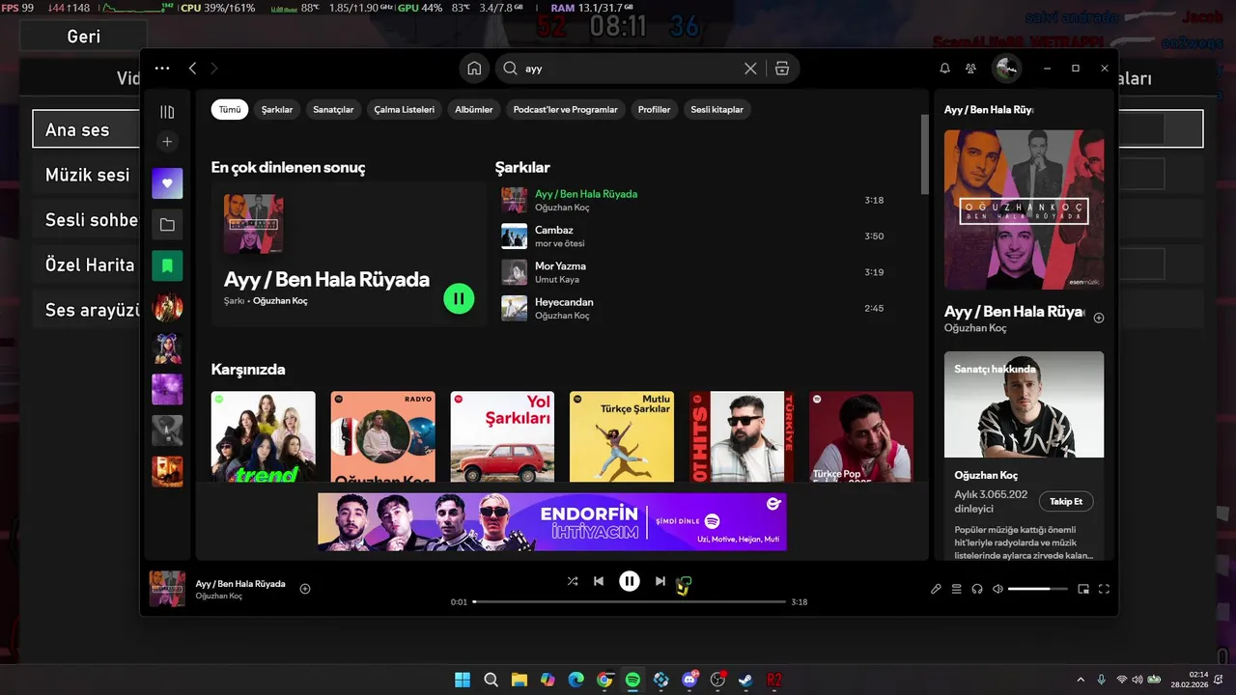Pause playback in the bottom player
This screenshot has width=1236, height=695.
630,581
